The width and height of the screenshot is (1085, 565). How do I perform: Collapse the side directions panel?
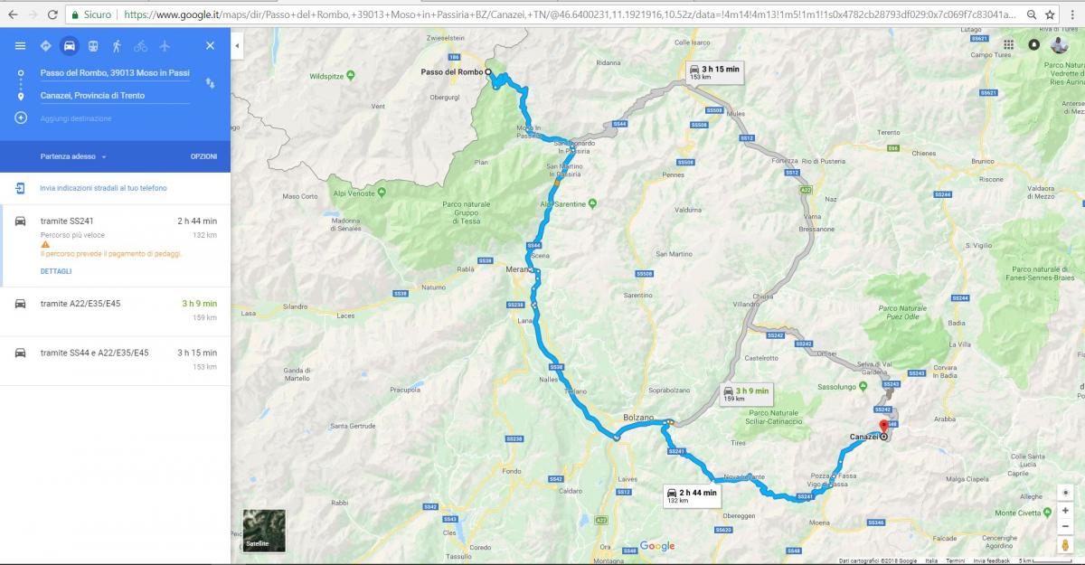(237, 45)
